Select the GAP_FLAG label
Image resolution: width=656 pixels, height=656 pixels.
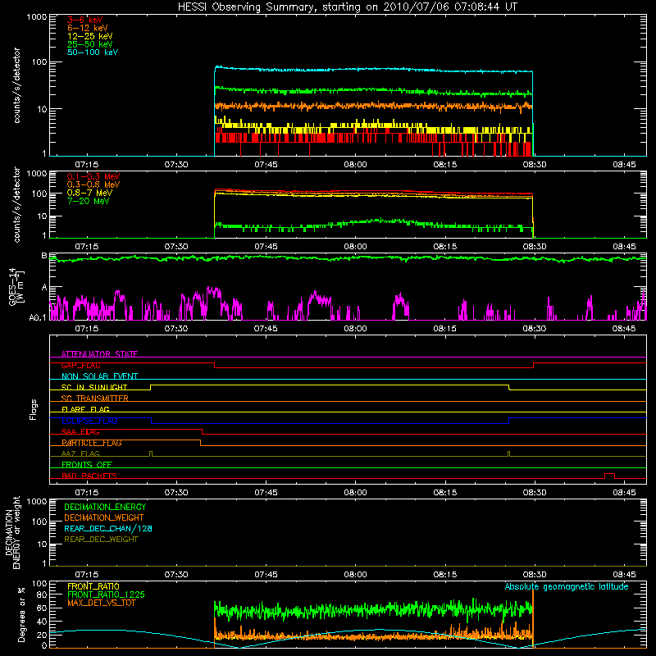(x=80, y=365)
